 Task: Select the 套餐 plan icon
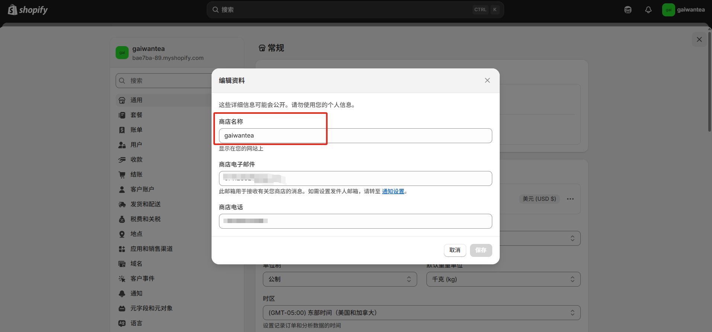click(122, 115)
